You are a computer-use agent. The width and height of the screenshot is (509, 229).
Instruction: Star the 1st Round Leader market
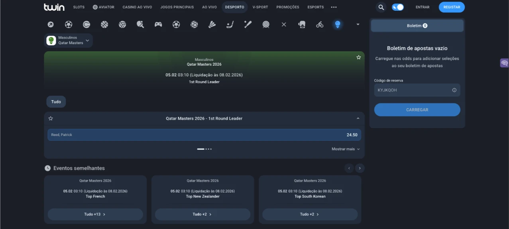(x=51, y=118)
